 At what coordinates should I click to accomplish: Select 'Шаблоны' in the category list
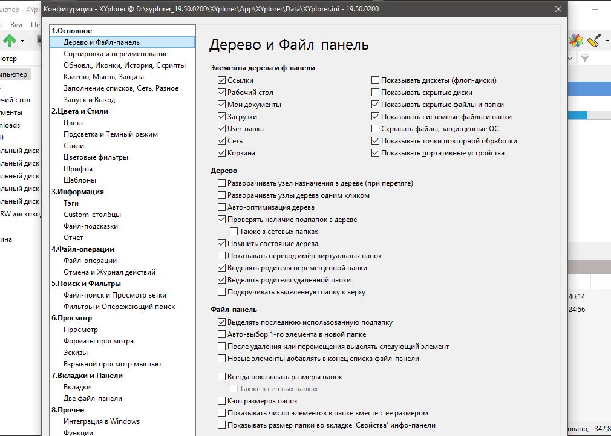(80, 180)
